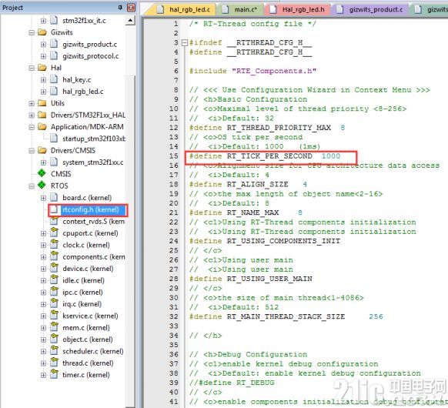Collapse the #ifndef code fold on line 3
This screenshot has height=408, width=448.
(x=185, y=43)
